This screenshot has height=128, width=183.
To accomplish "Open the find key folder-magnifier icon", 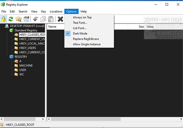I will (x=18, y=19).
